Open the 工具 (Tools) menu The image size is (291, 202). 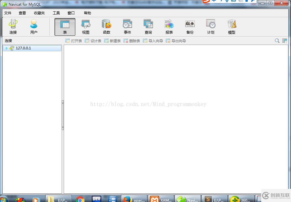click(x=56, y=13)
